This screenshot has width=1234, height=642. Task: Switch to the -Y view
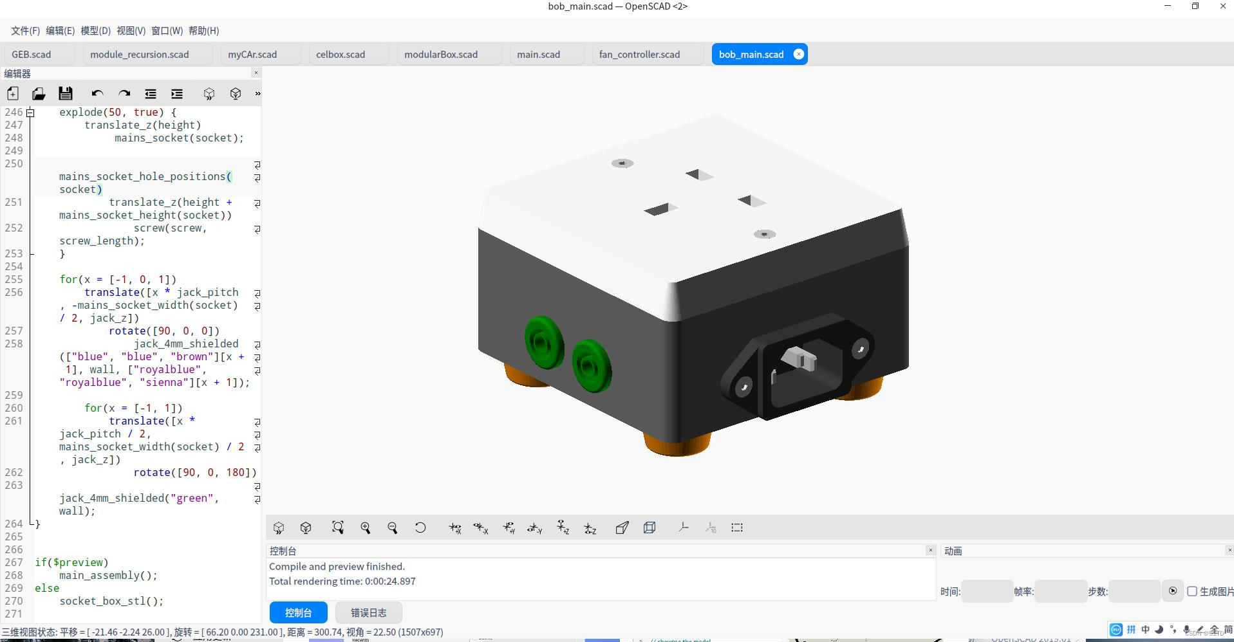[x=535, y=527]
